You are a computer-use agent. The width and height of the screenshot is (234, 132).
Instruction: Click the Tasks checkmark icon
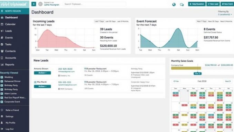click(2, 44)
